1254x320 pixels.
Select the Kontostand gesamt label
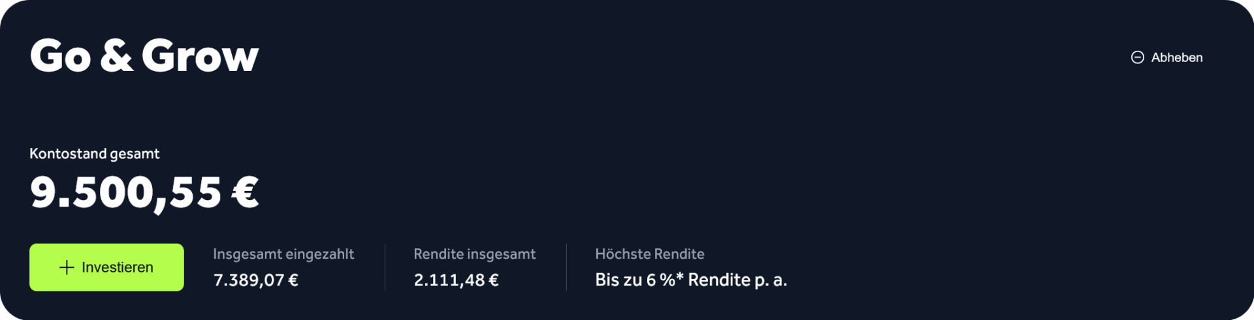coord(95,154)
